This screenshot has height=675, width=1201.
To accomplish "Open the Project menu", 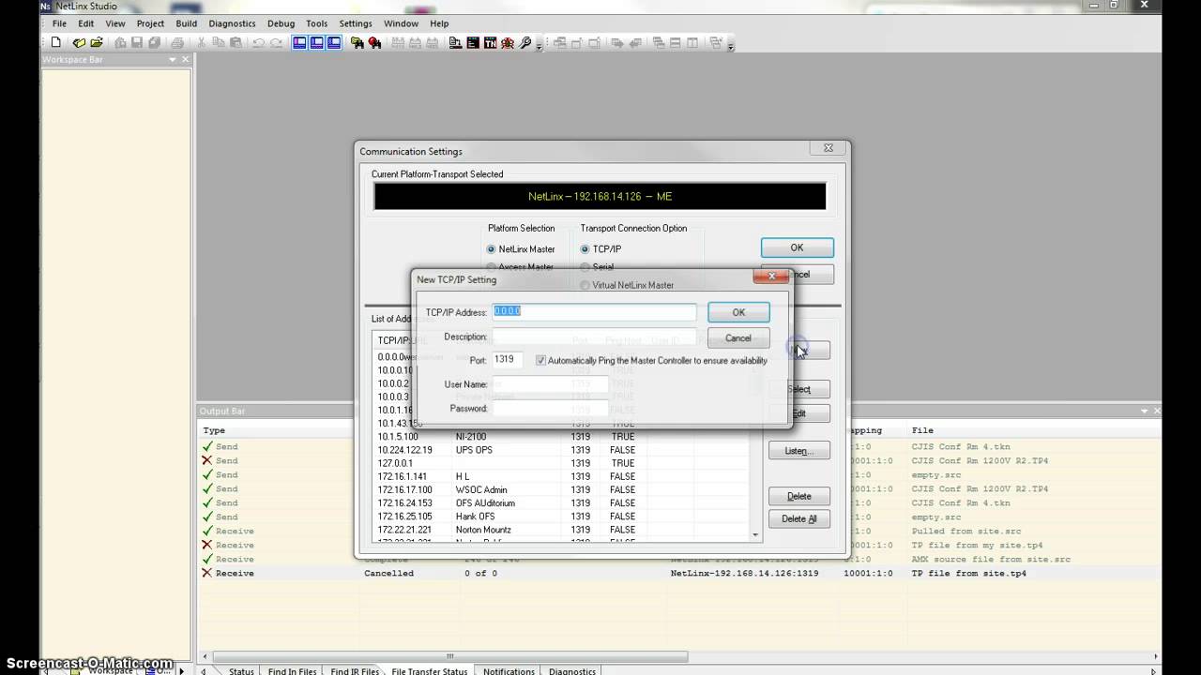I will (150, 23).
